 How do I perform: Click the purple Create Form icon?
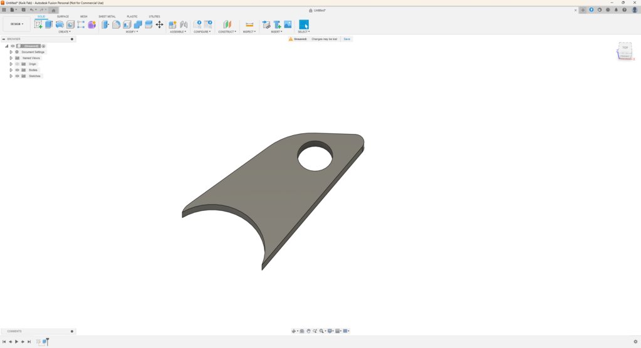(x=92, y=24)
